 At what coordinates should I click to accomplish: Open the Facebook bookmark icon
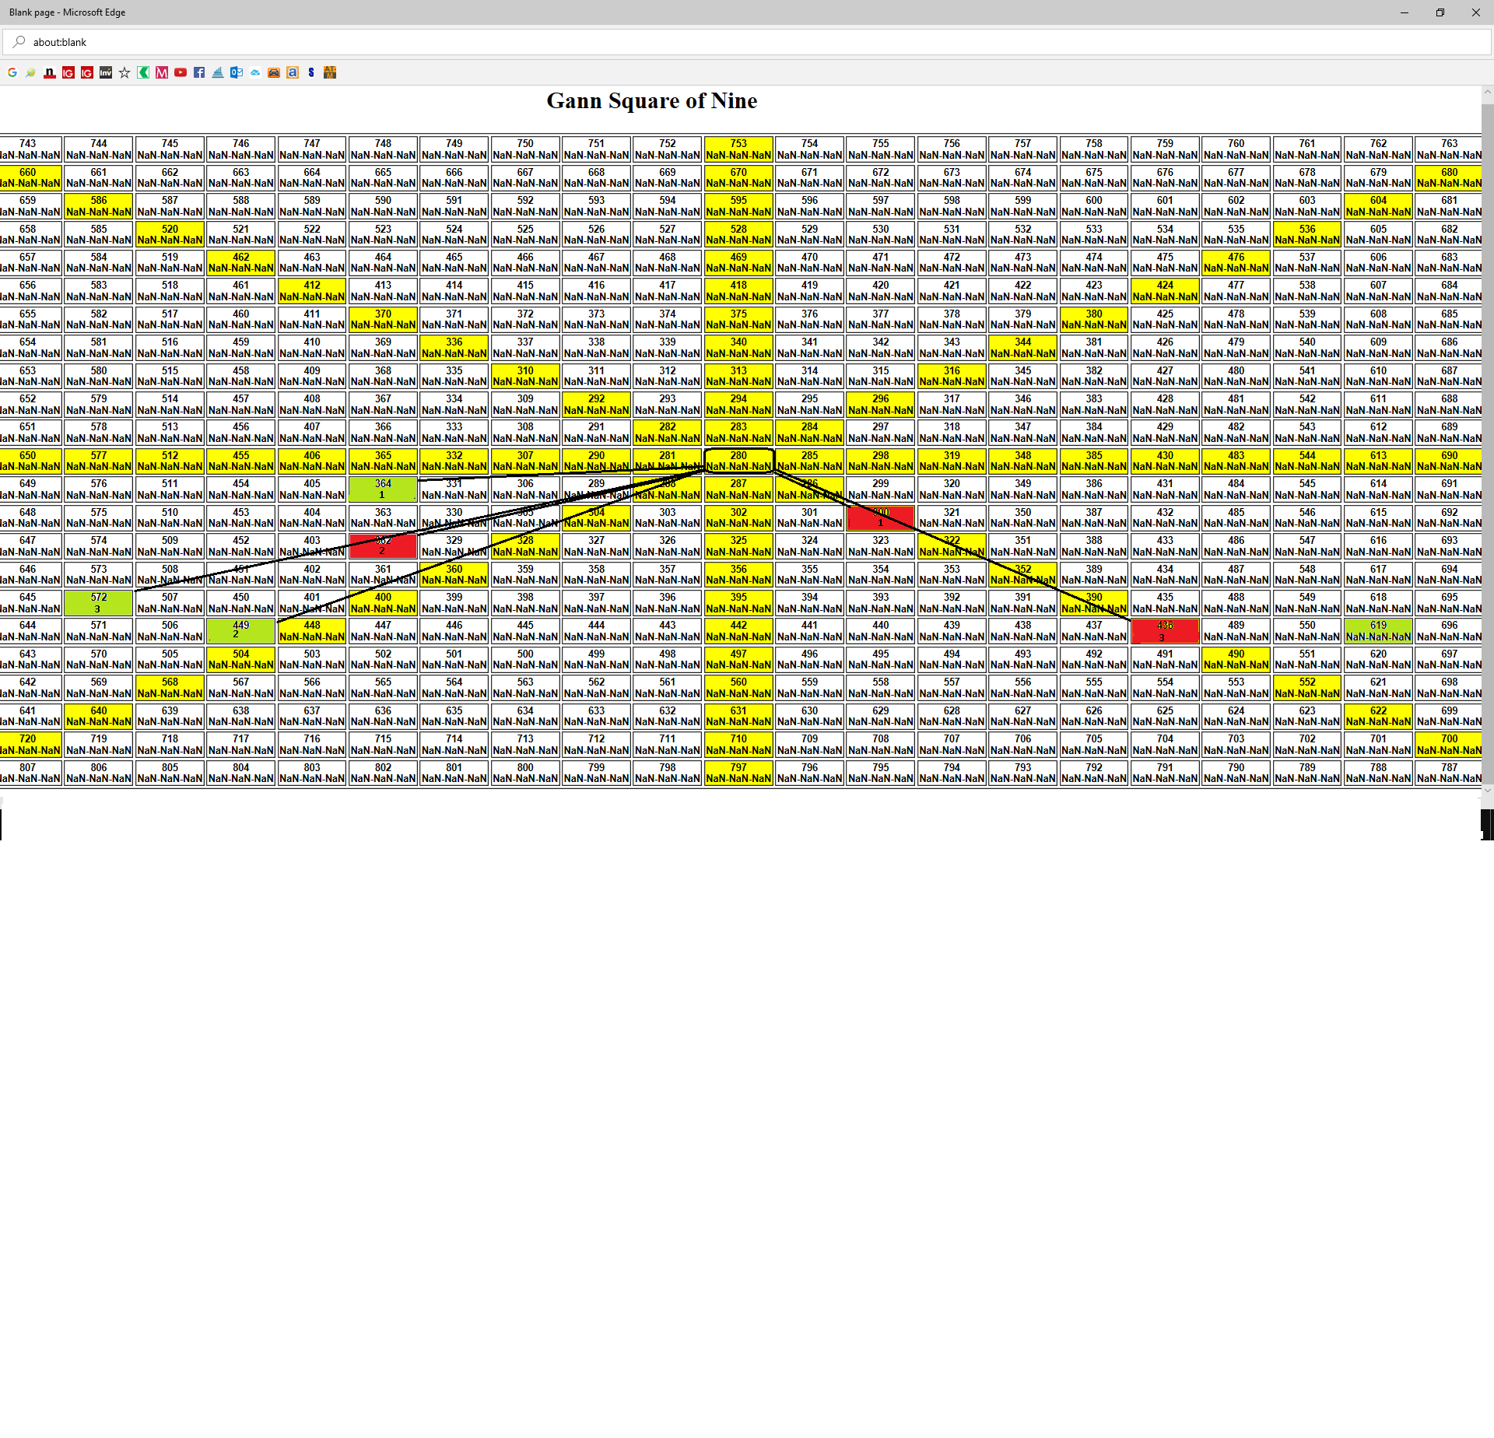pyautogui.click(x=199, y=72)
